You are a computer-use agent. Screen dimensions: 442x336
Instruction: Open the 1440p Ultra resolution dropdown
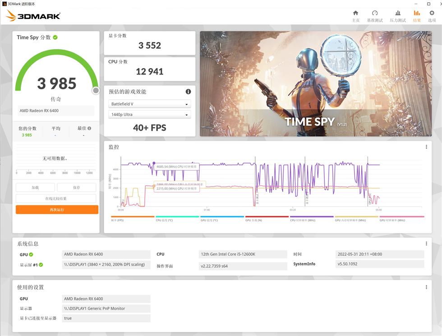click(149, 115)
